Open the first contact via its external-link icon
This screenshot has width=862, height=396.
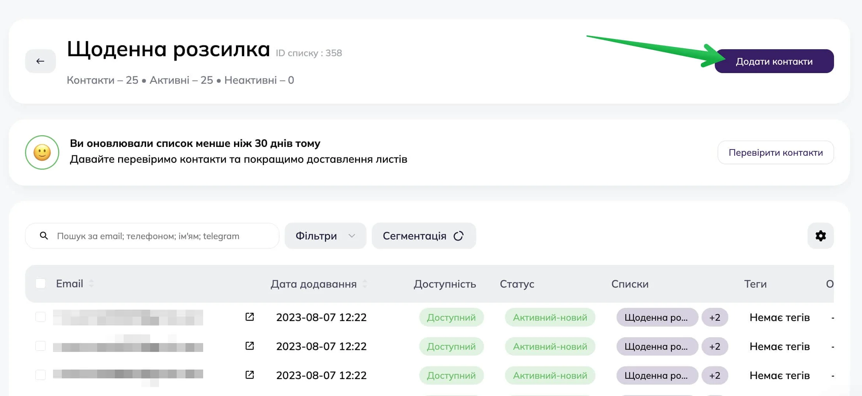click(250, 317)
